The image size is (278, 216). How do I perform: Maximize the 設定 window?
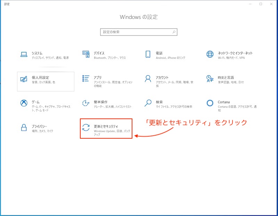(261, 4)
